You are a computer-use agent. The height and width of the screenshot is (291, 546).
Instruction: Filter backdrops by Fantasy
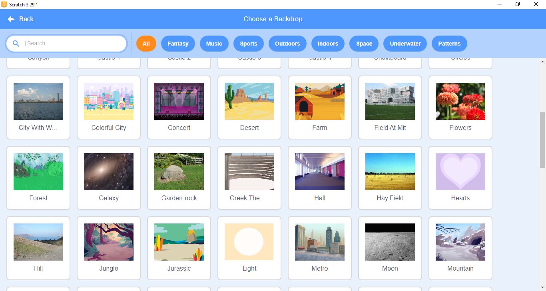tap(178, 44)
